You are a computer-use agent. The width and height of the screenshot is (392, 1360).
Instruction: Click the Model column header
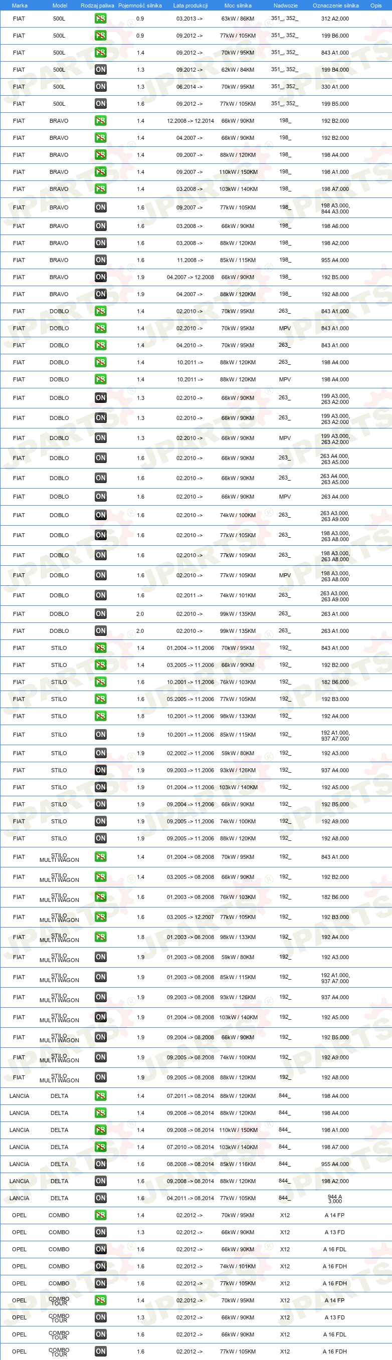click(60, 6)
